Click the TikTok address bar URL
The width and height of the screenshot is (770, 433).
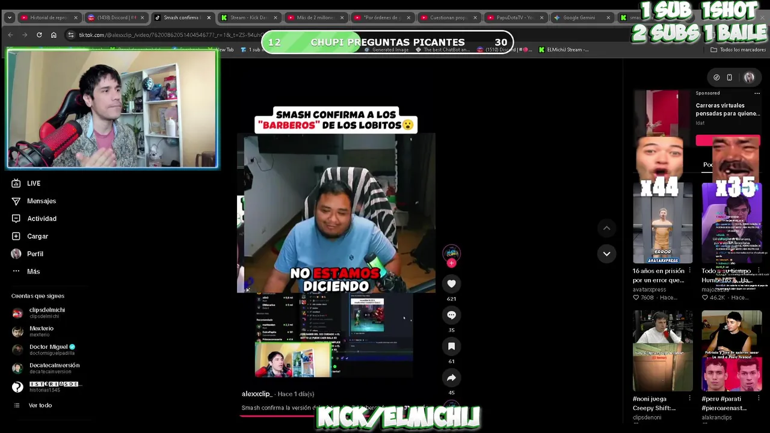170,35
